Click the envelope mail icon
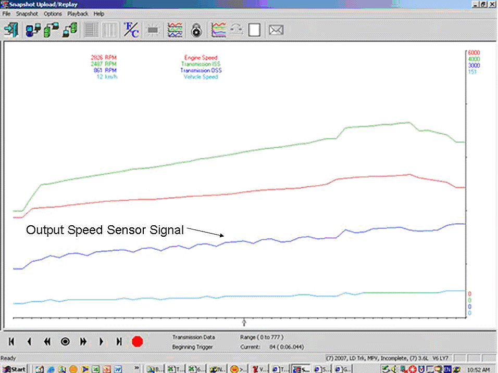 (x=276, y=30)
